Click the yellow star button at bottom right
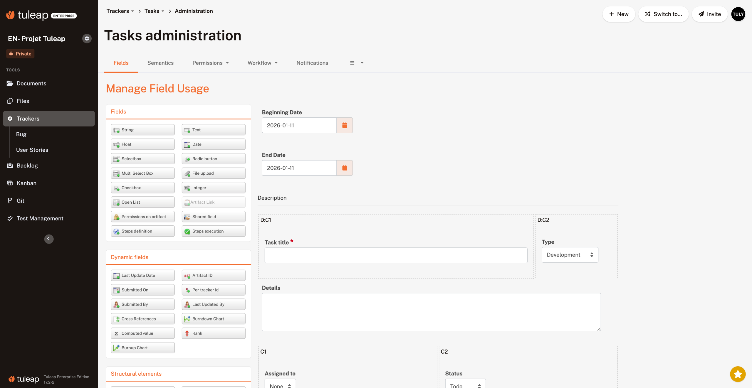 click(738, 374)
